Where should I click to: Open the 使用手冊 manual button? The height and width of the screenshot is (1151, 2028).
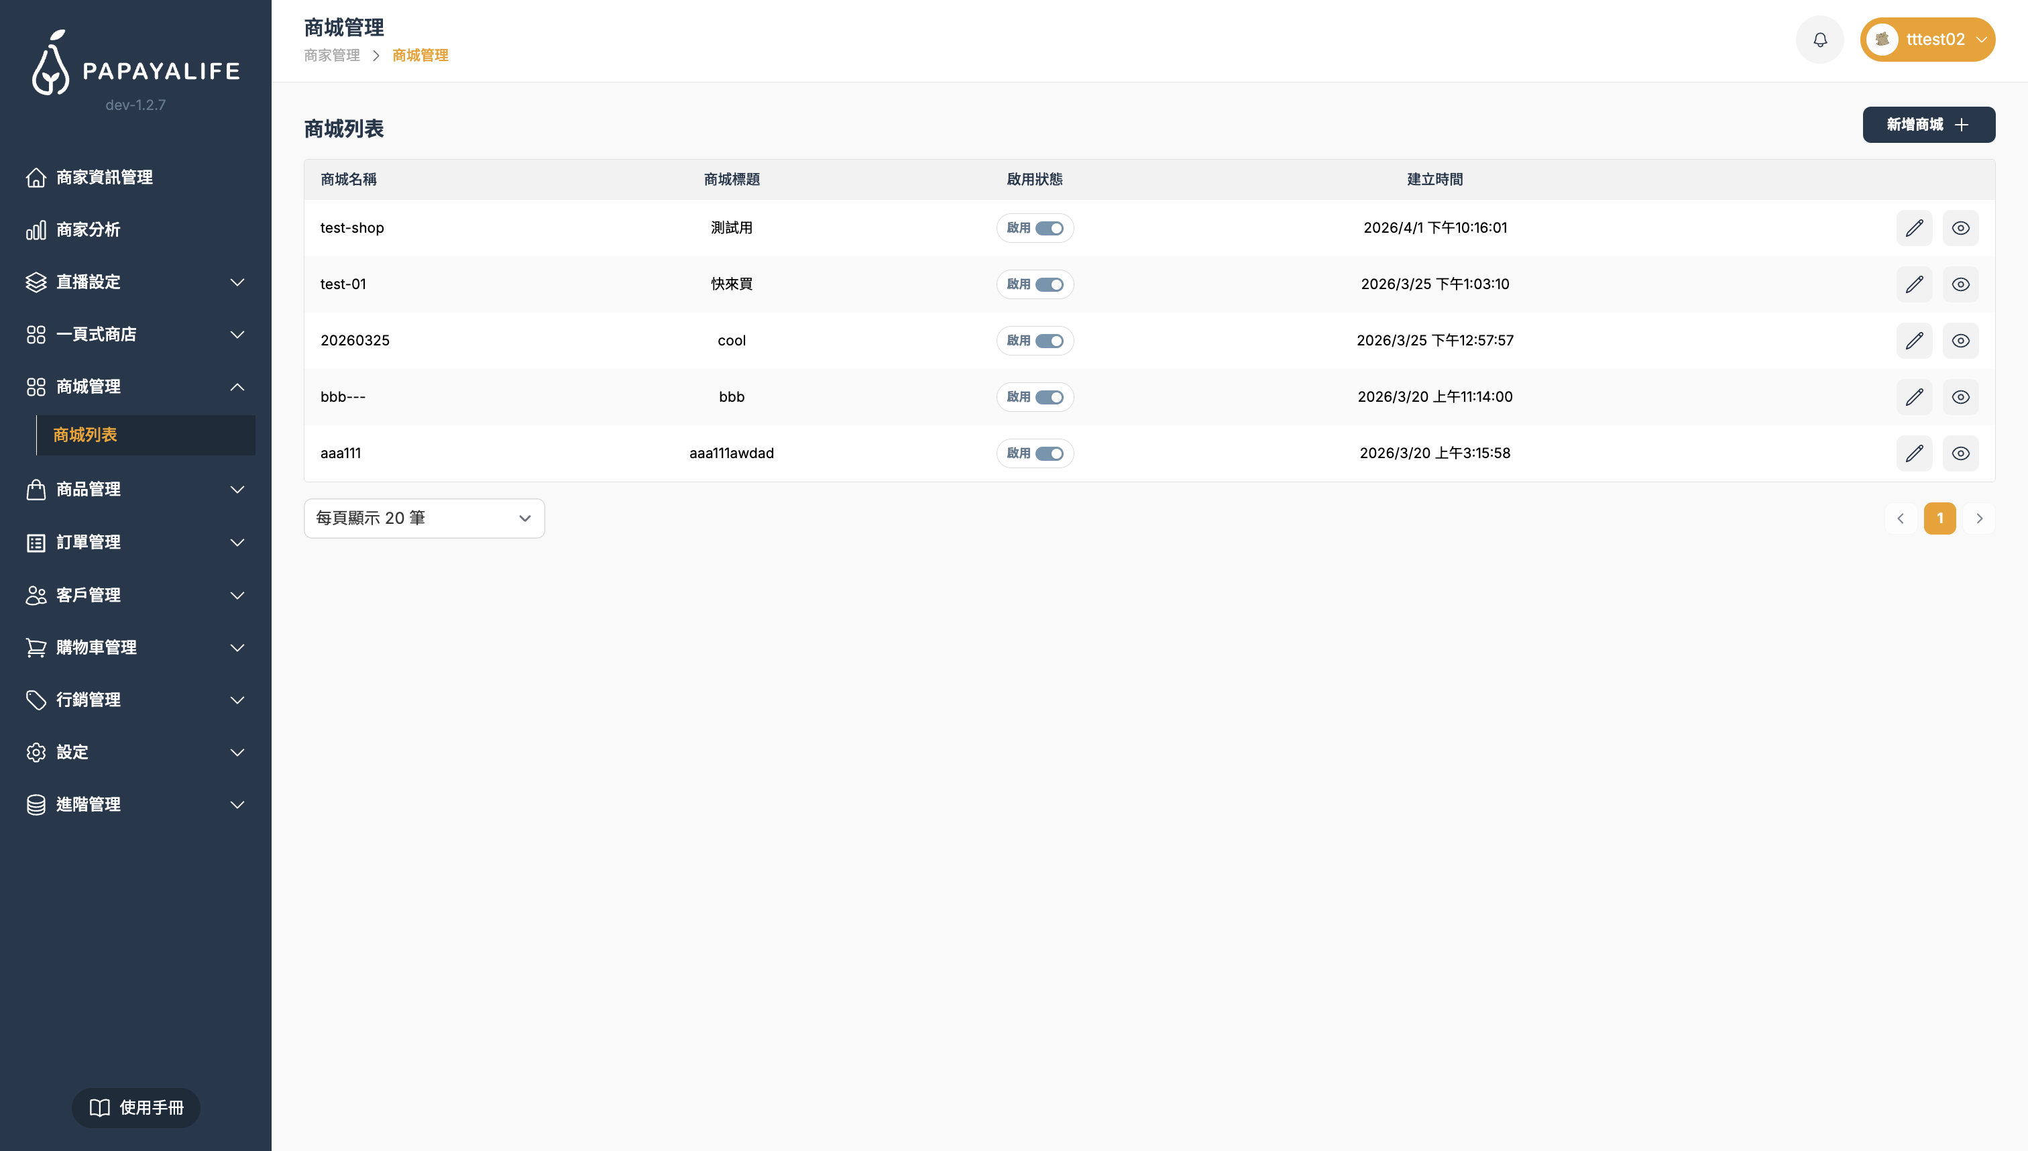(x=136, y=1107)
